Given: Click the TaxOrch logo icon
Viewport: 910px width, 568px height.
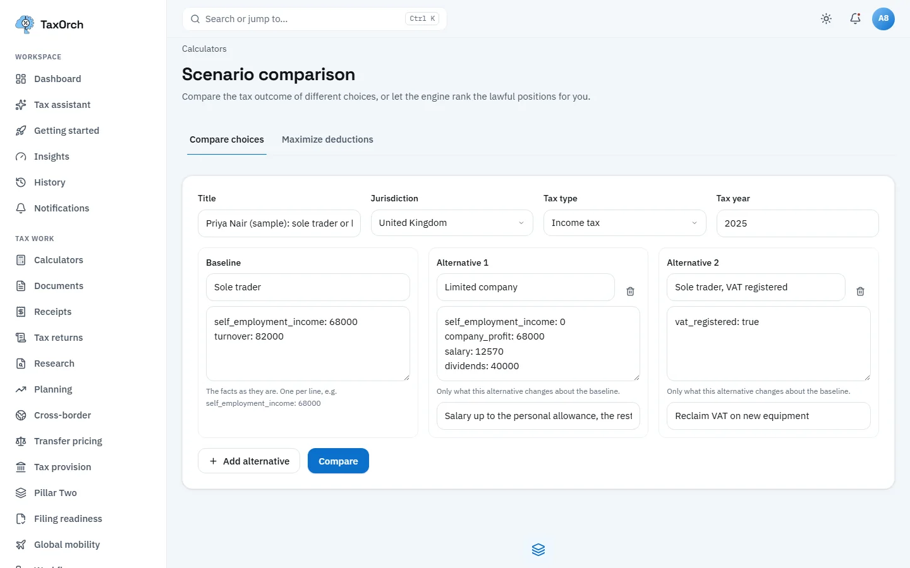Looking at the screenshot, I should [25, 25].
